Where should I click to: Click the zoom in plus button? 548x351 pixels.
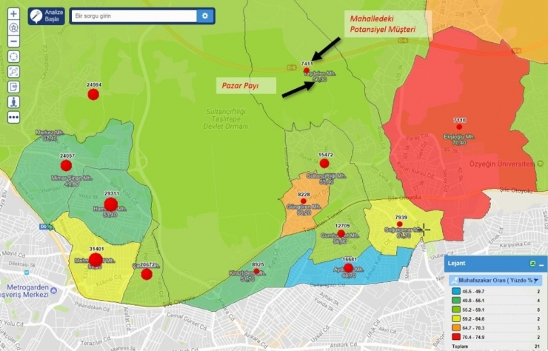pyautogui.click(x=13, y=13)
